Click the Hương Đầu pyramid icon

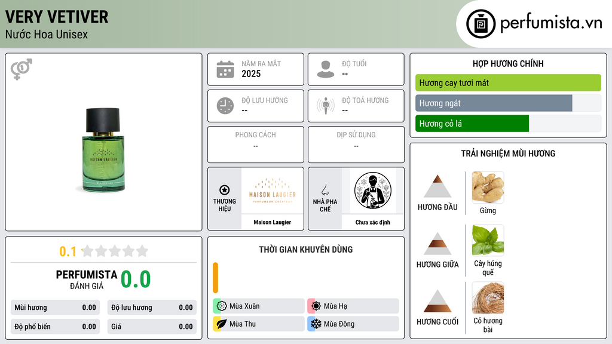[437, 186]
